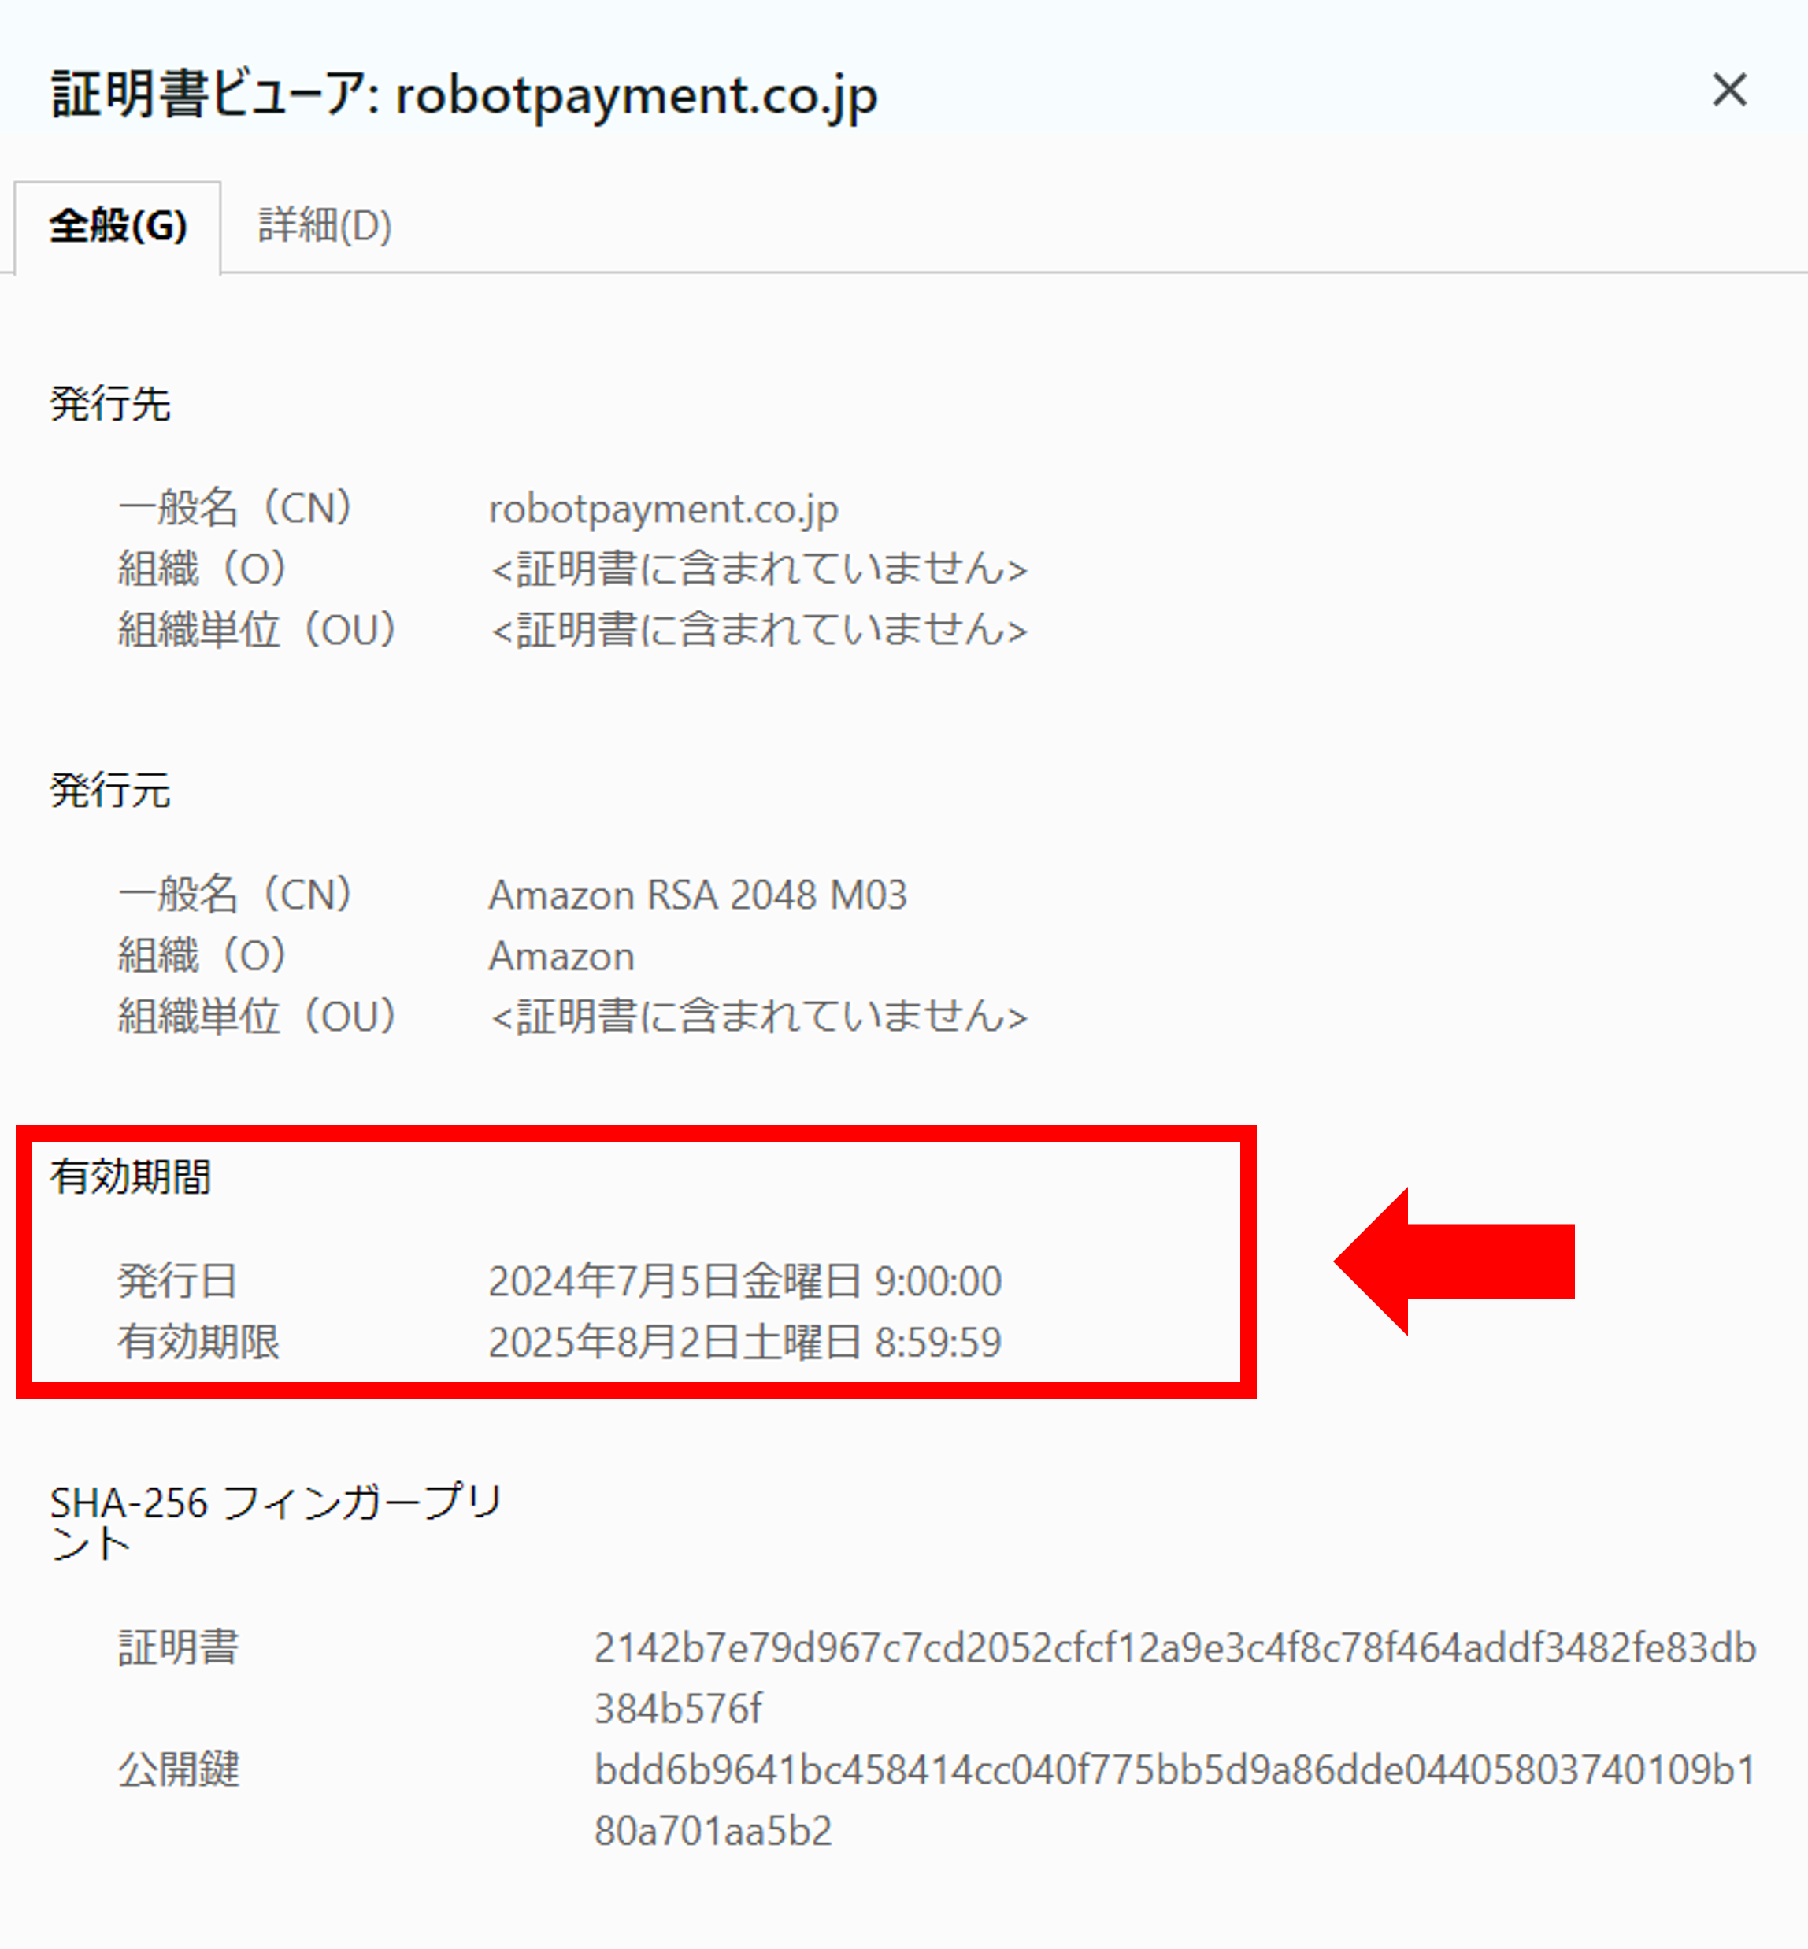Click the 有効期間 section heading
Screen dimensions: 1808x1949
tap(130, 1176)
